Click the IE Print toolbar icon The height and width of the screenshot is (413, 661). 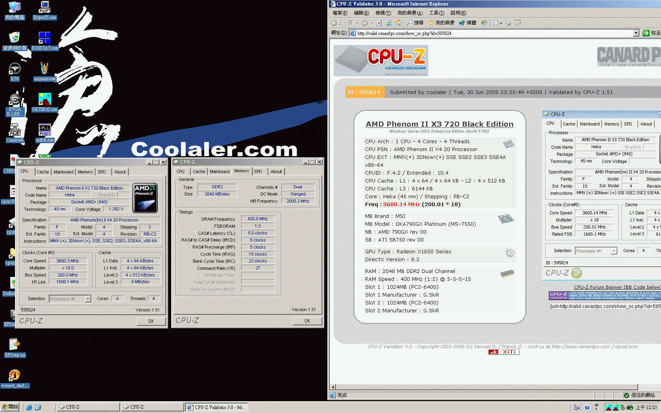508,23
